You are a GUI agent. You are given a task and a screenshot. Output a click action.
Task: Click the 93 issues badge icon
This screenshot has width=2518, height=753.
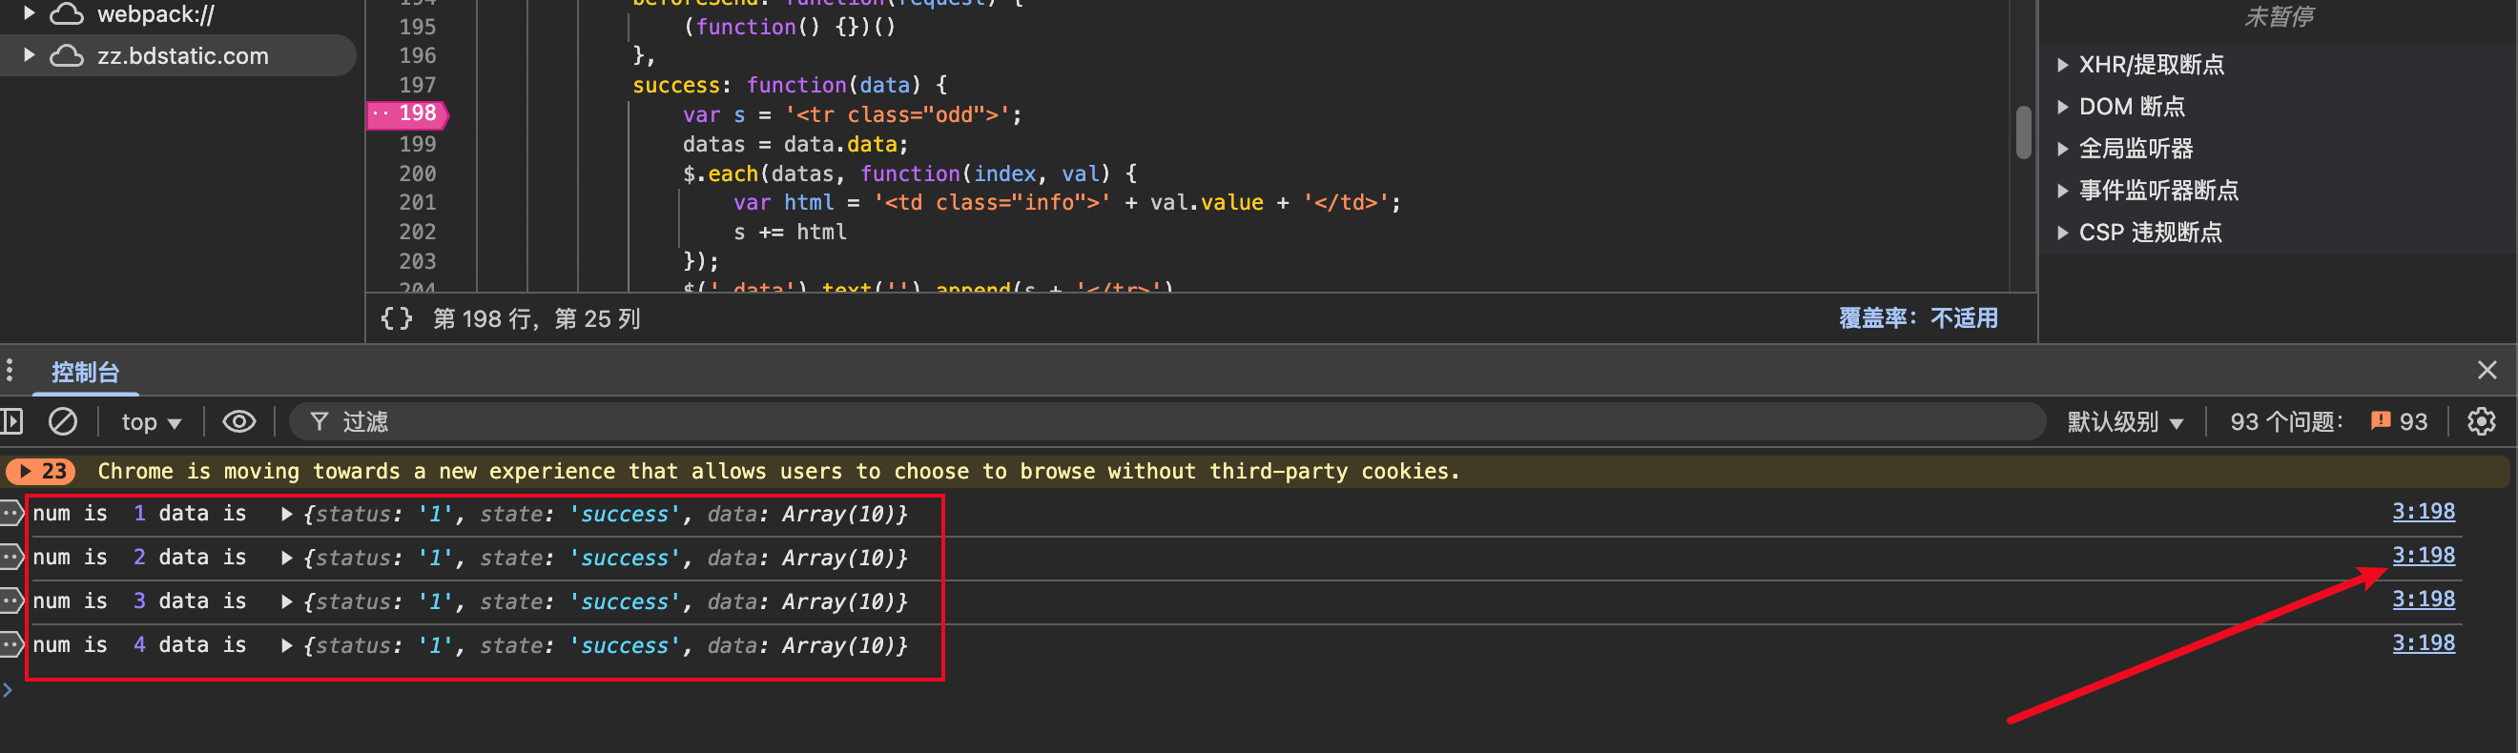point(2399,422)
